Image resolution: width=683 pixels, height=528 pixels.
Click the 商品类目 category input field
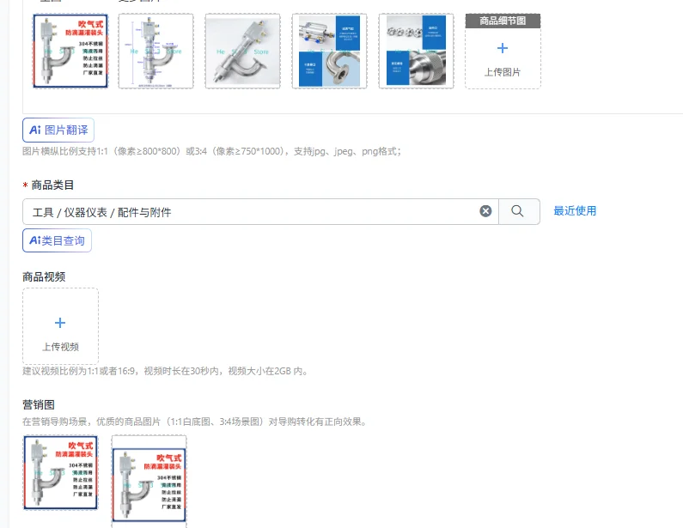point(260,211)
